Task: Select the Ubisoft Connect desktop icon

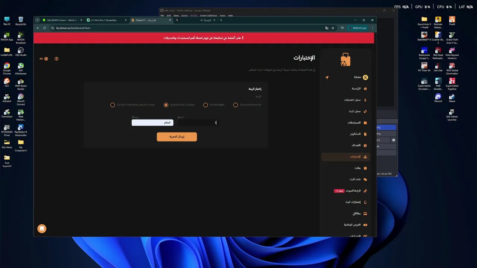Action: (21, 99)
